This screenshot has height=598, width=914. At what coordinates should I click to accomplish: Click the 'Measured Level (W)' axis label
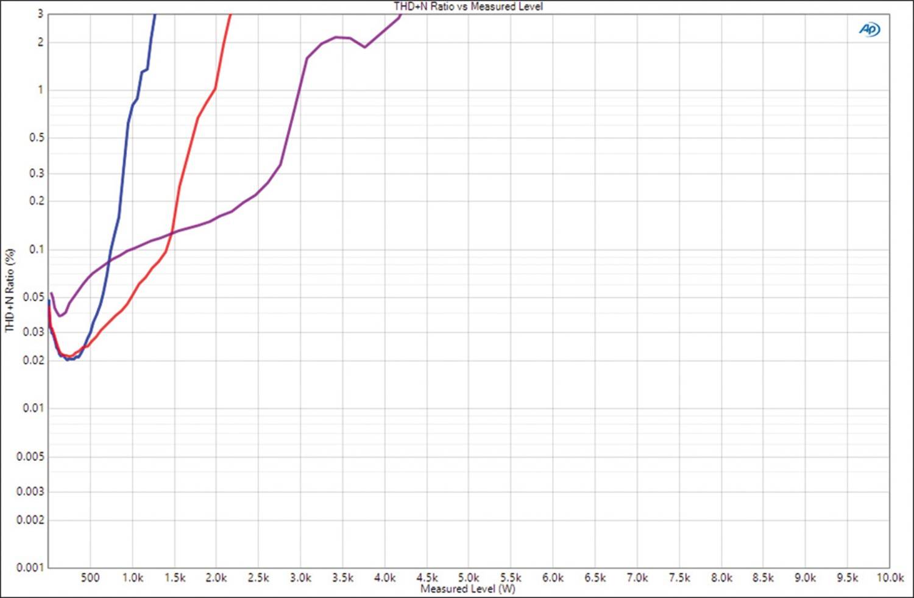[467, 589]
